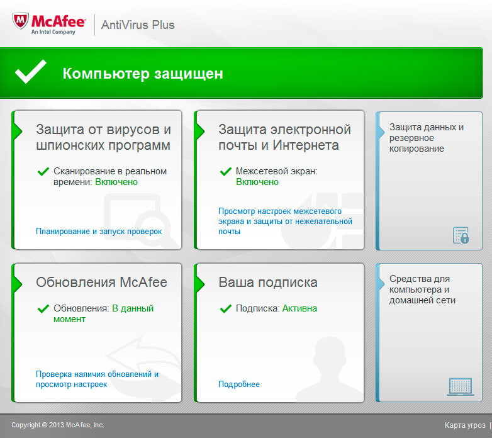Click the Подробнее subscription link
Screen dimensions: 492x438
(239, 384)
